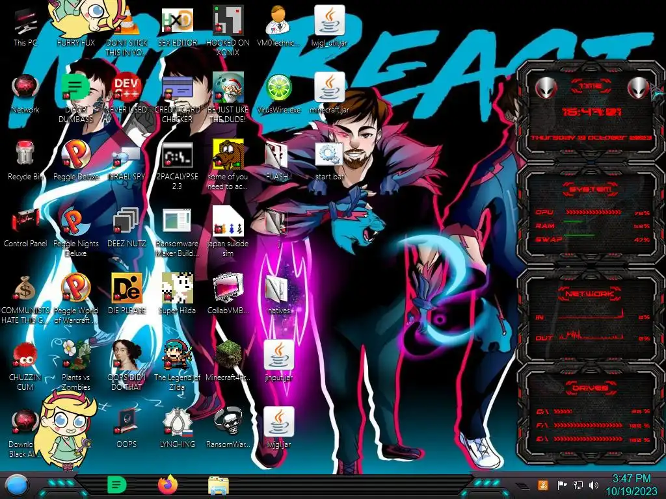This screenshot has height=499, width=666.
Task: Click the CPU usage bar at 78%
Action: pyautogui.click(x=593, y=212)
